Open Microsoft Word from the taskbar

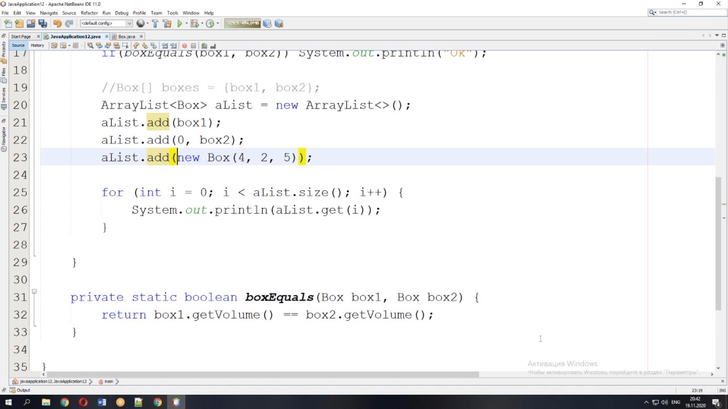(102, 402)
